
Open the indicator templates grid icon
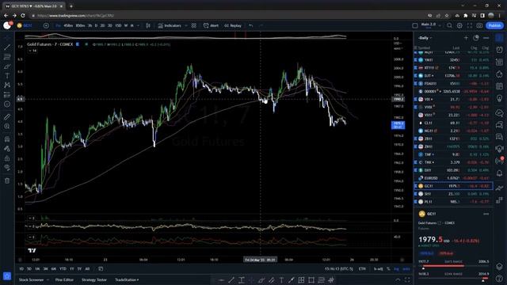(x=193, y=25)
